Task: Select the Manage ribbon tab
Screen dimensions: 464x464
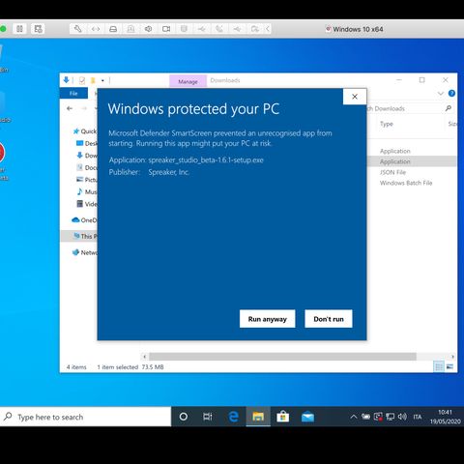Action: pyautogui.click(x=188, y=82)
